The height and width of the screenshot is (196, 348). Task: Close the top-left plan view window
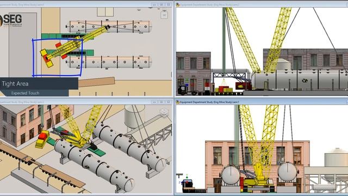pos(169,4)
